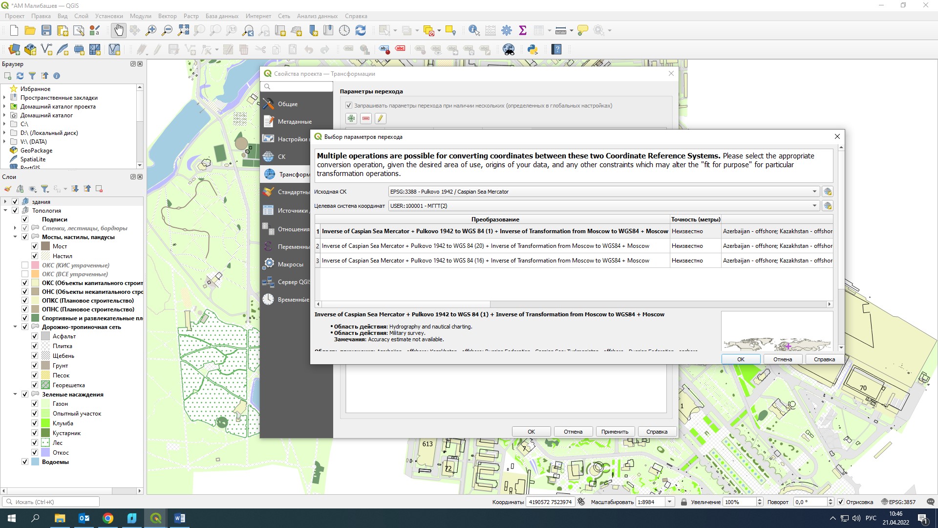Add new Shapefile layer icon
Viewport: 938px width, 528px height.
pos(46,49)
